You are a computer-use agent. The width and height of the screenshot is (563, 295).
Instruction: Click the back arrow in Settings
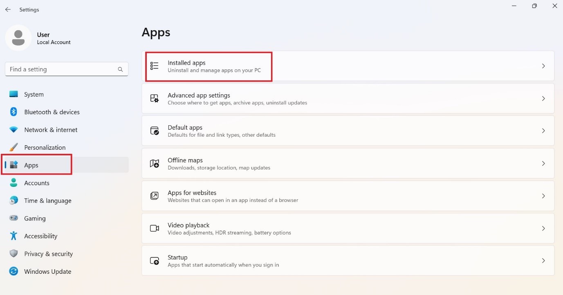(x=8, y=9)
